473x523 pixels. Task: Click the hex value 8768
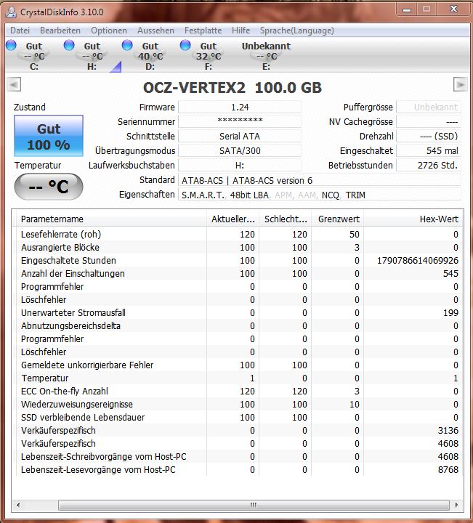(448, 470)
